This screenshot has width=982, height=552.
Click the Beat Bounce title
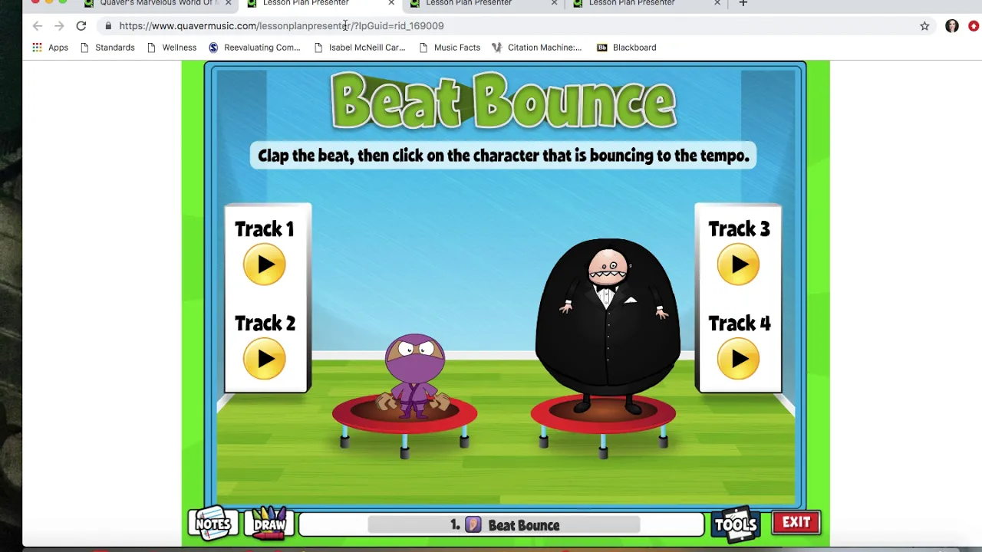pos(503,100)
